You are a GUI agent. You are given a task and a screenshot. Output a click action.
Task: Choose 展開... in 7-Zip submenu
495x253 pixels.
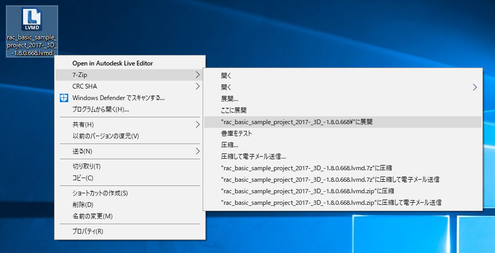pos(343,98)
